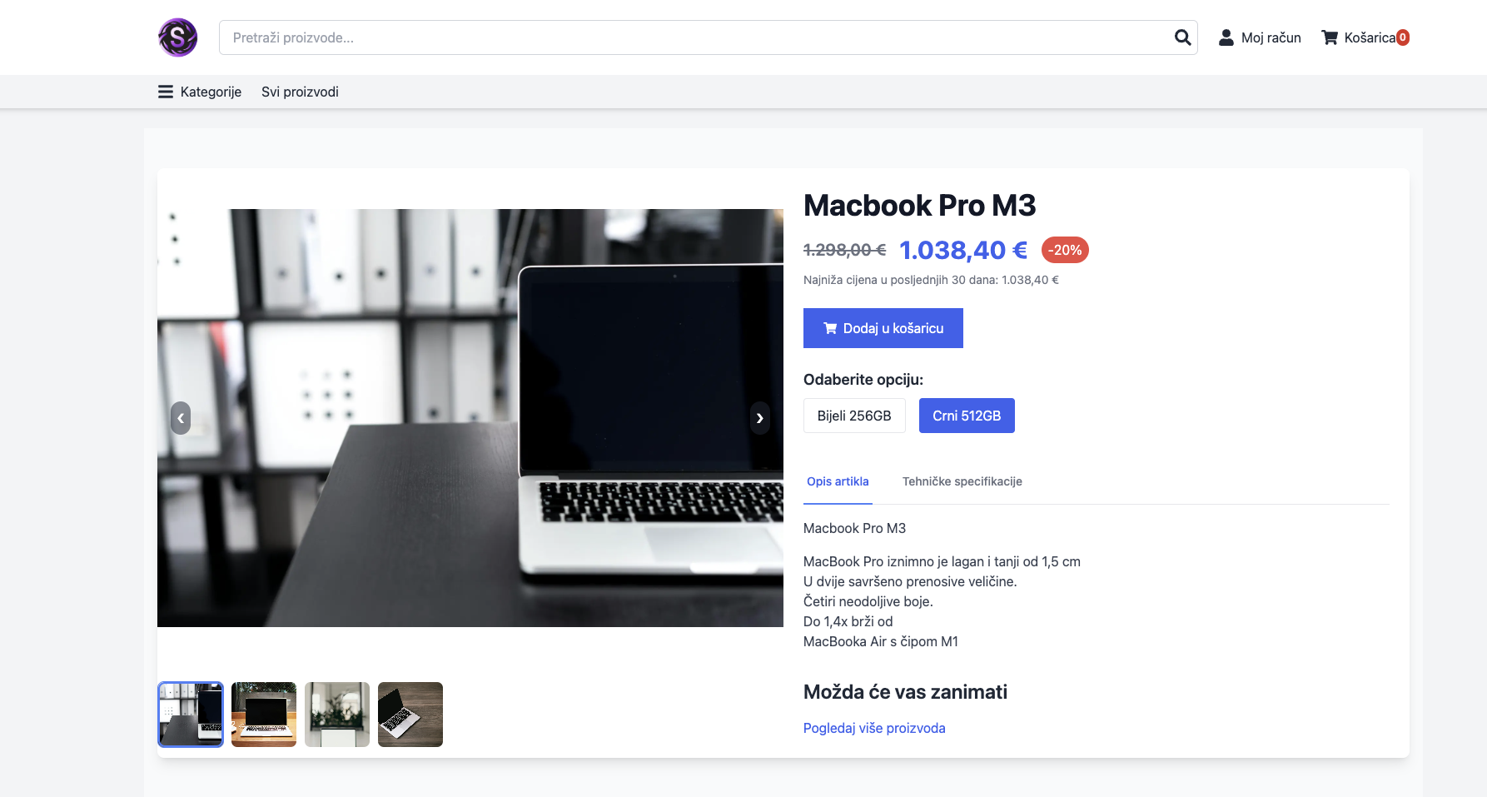Go to Svi proizvodi page
1487x797 pixels.
click(300, 92)
